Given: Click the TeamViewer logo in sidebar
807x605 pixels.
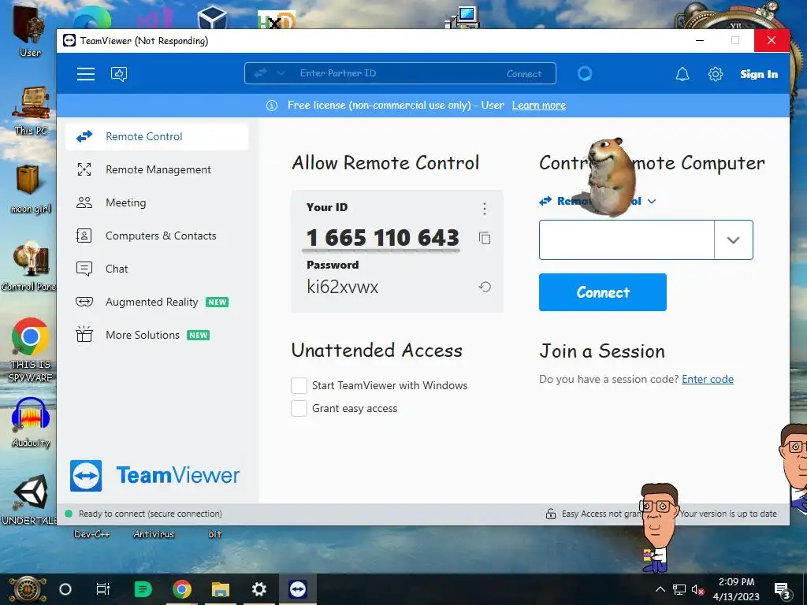Looking at the screenshot, I should point(155,475).
